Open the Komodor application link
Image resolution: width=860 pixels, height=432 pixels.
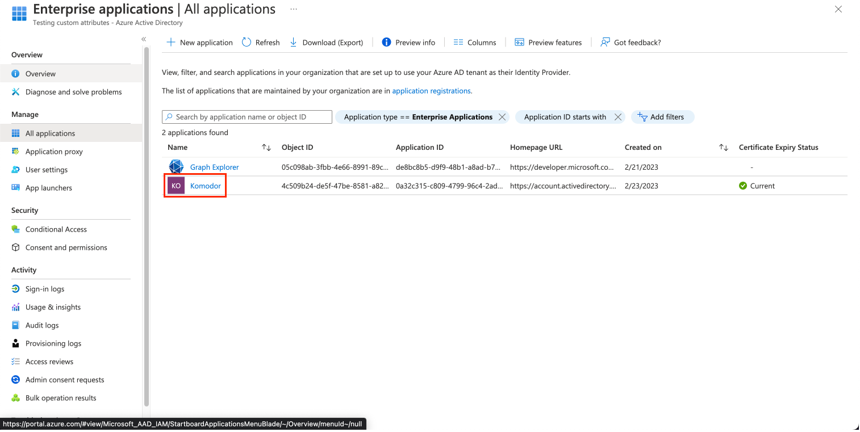[x=206, y=186]
